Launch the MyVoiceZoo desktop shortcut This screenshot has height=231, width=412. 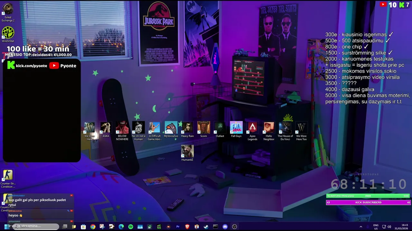click(171, 130)
